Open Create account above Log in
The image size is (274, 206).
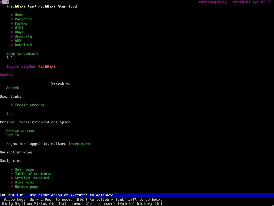(21, 131)
